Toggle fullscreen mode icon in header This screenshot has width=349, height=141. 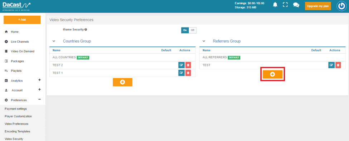tap(285, 5)
